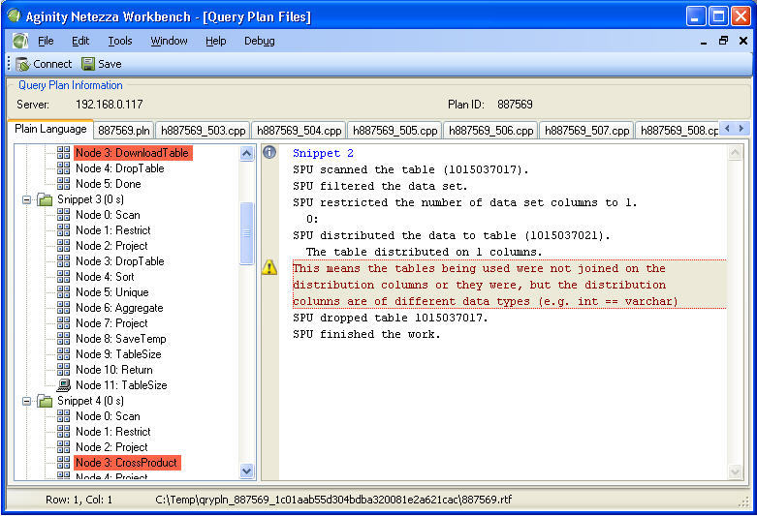Click the tree panel scroll down arrow

(x=247, y=471)
